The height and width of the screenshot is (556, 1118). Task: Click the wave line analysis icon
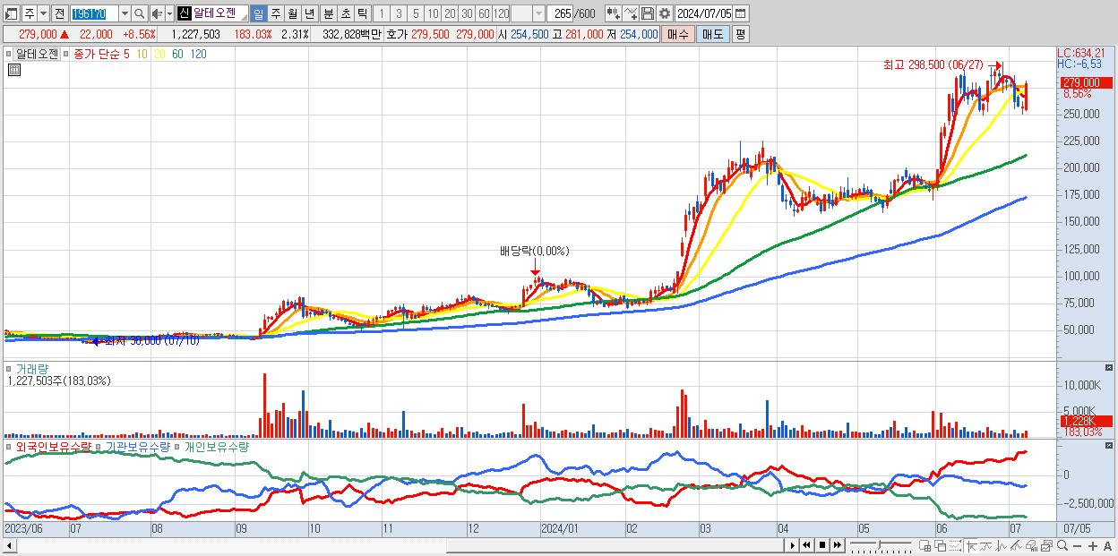(1002, 546)
